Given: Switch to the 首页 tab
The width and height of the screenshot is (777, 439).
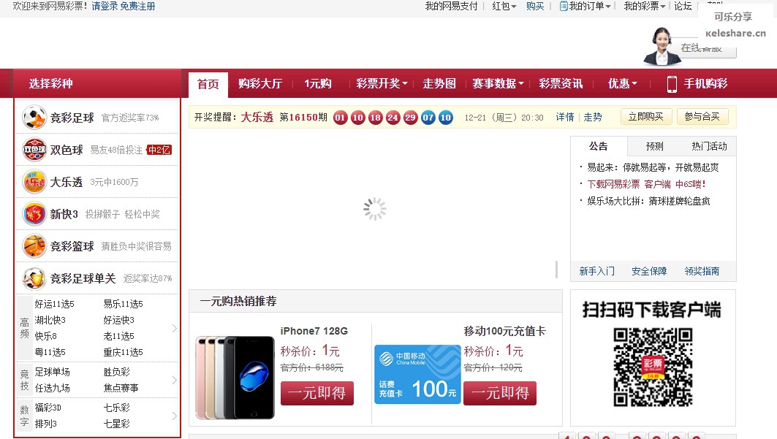Looking at the screenshot, I should point(208,84).
